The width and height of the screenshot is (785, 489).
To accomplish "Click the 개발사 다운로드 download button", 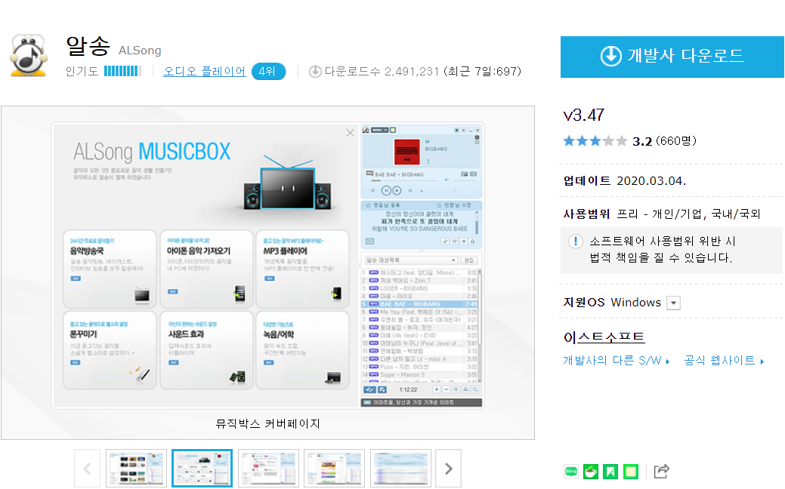I will pos(672,57).
